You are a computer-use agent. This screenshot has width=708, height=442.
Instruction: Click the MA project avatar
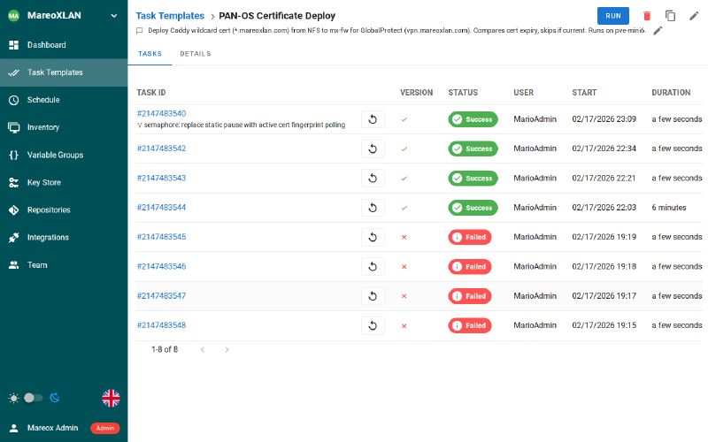[14, 16]
